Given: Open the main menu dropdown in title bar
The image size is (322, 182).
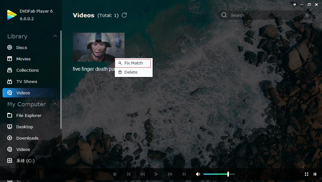Looking at the screenshot, I should coord(295,4).
